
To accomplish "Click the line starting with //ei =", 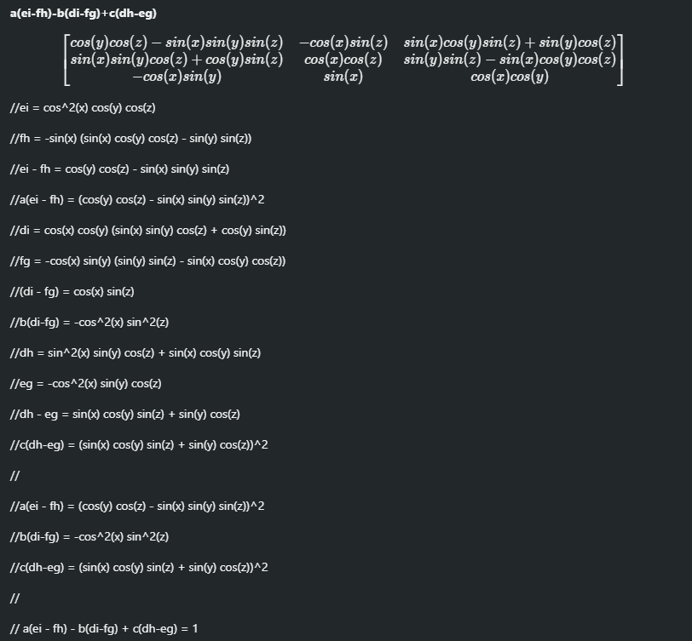I will (83, 108).
